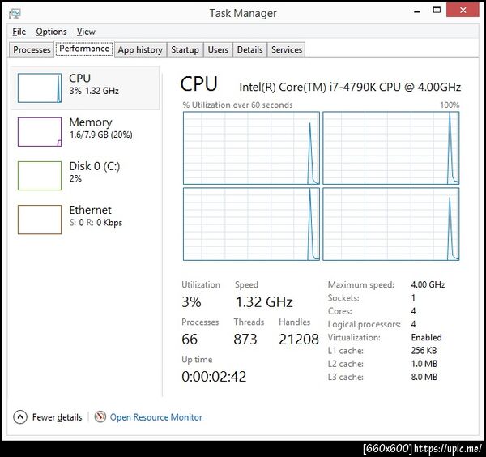The height and width of the screenshot is (457, 486).
Task: Close the Task Manager window
Action: coord(463,11)
